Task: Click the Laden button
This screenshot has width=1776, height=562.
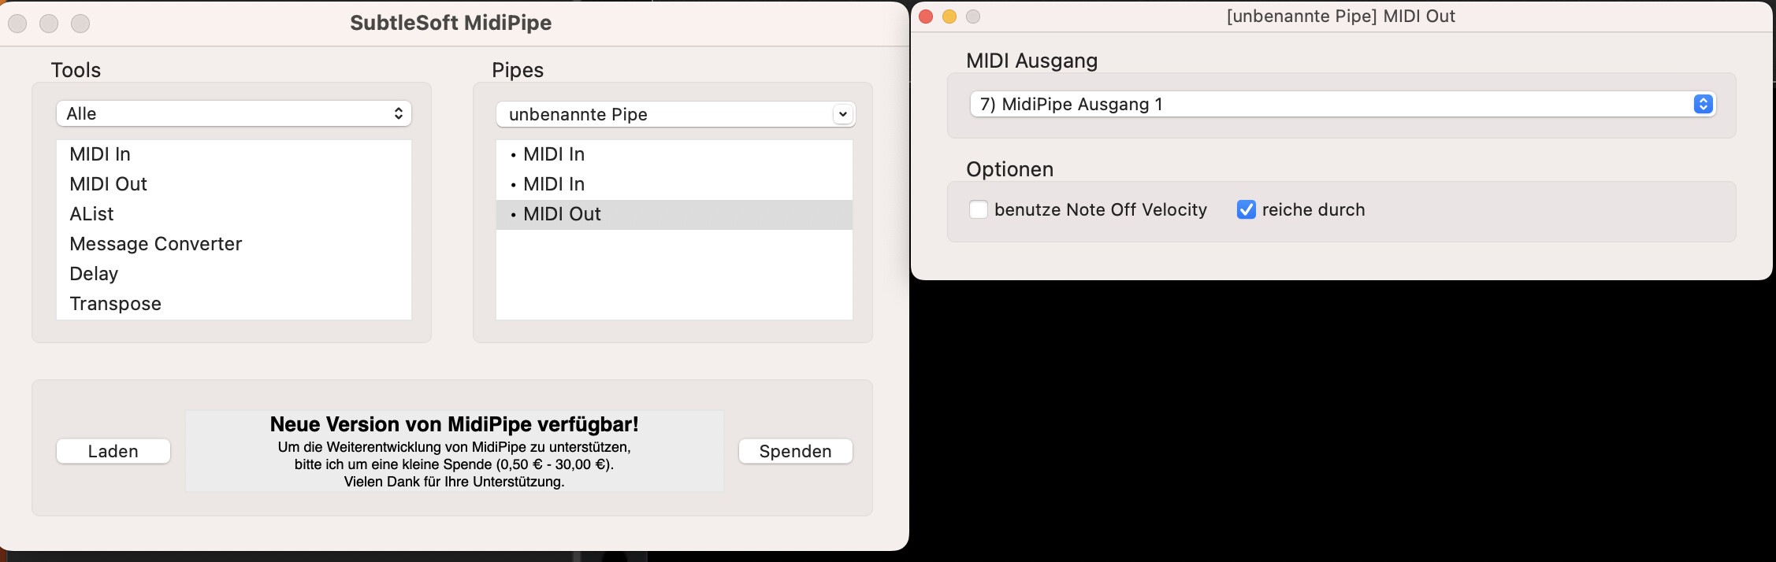Action: [113, 451]
